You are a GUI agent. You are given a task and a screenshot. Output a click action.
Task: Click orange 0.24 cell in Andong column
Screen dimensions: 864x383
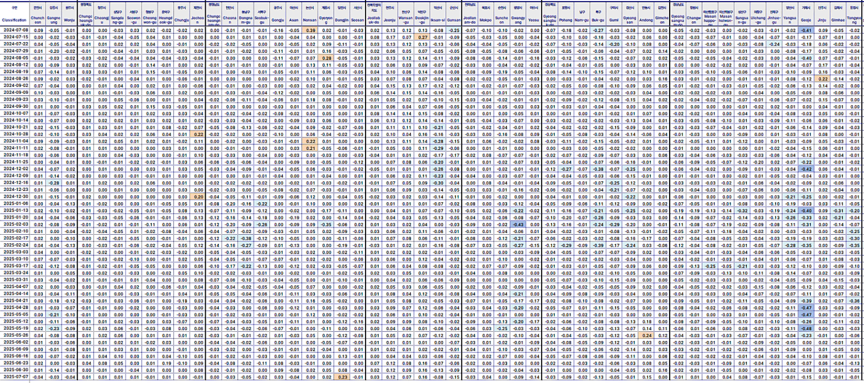646,335
